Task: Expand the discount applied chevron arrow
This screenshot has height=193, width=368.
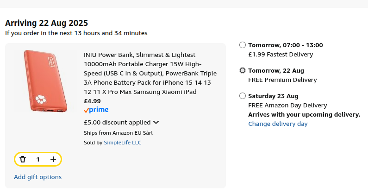Action: pos(156,123)
